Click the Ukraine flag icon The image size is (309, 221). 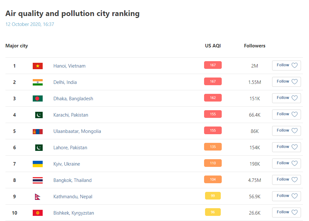coord(38,164)
